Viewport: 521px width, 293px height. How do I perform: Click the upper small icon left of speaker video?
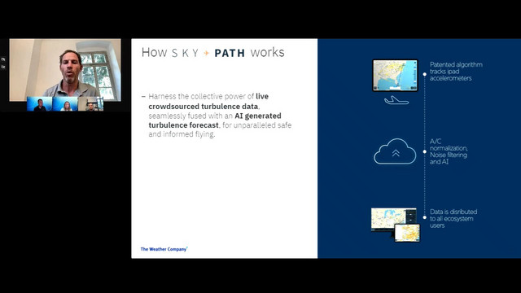[3, 59]
